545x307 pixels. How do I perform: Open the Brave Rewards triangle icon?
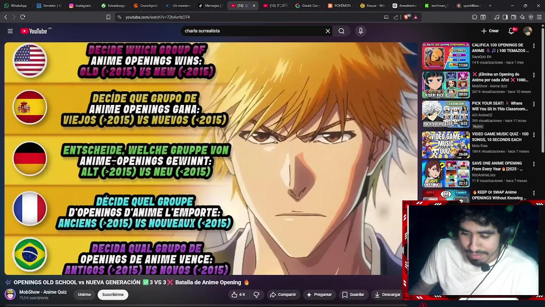click(x=416, y=17)
